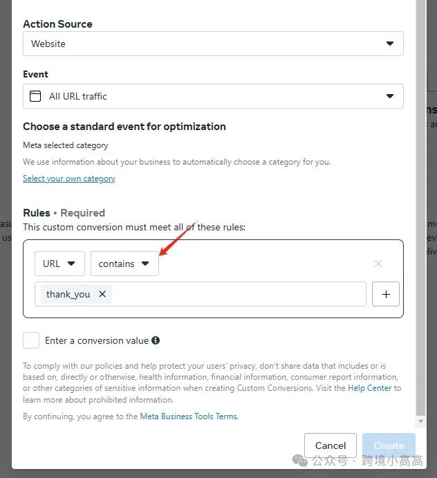Open the Meta Business Tools Terms link

click(x=189, y=416)
